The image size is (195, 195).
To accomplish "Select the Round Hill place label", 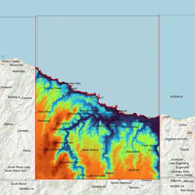I will pyautogui.click(x=16, y=65).
